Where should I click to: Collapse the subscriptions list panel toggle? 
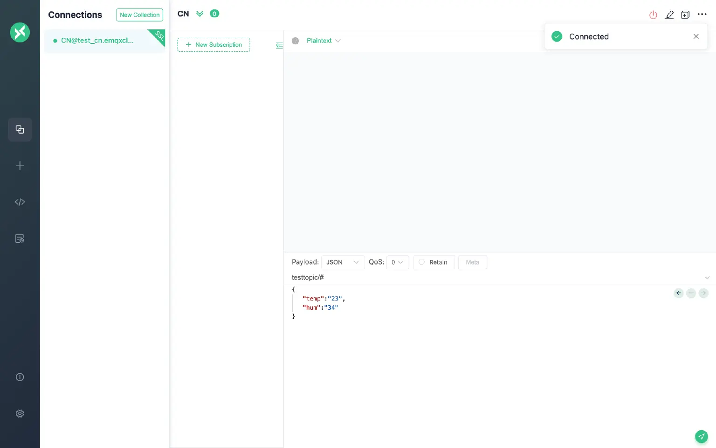click(x=279, y=45)
